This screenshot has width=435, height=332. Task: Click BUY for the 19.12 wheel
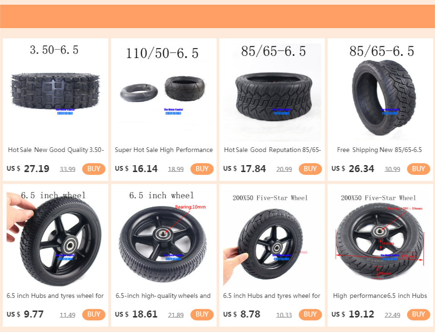[418, 315]
